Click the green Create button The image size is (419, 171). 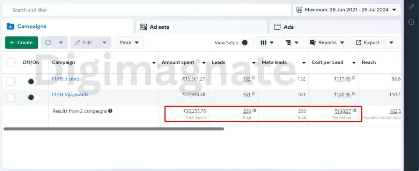click(x=21, y=43)
